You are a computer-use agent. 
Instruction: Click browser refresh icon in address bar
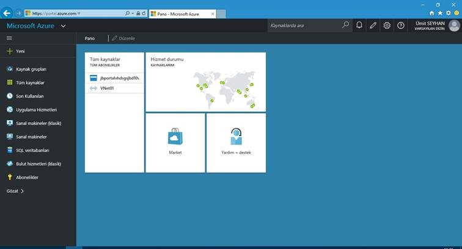(x=144, y=13)
